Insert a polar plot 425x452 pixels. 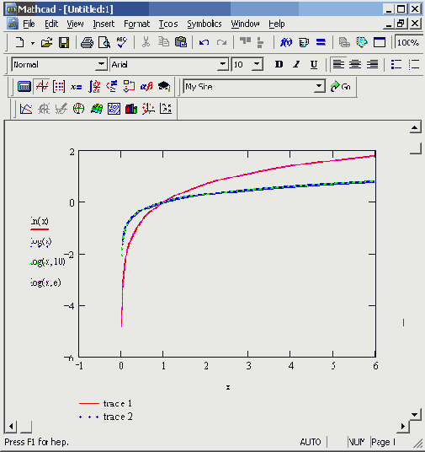click(x=78, y=109)
